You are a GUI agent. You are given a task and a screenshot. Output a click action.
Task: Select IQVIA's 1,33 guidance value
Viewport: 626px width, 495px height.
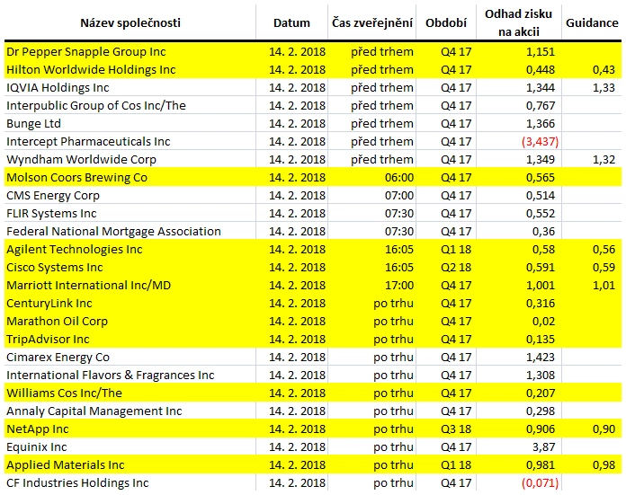click(604, 88)
